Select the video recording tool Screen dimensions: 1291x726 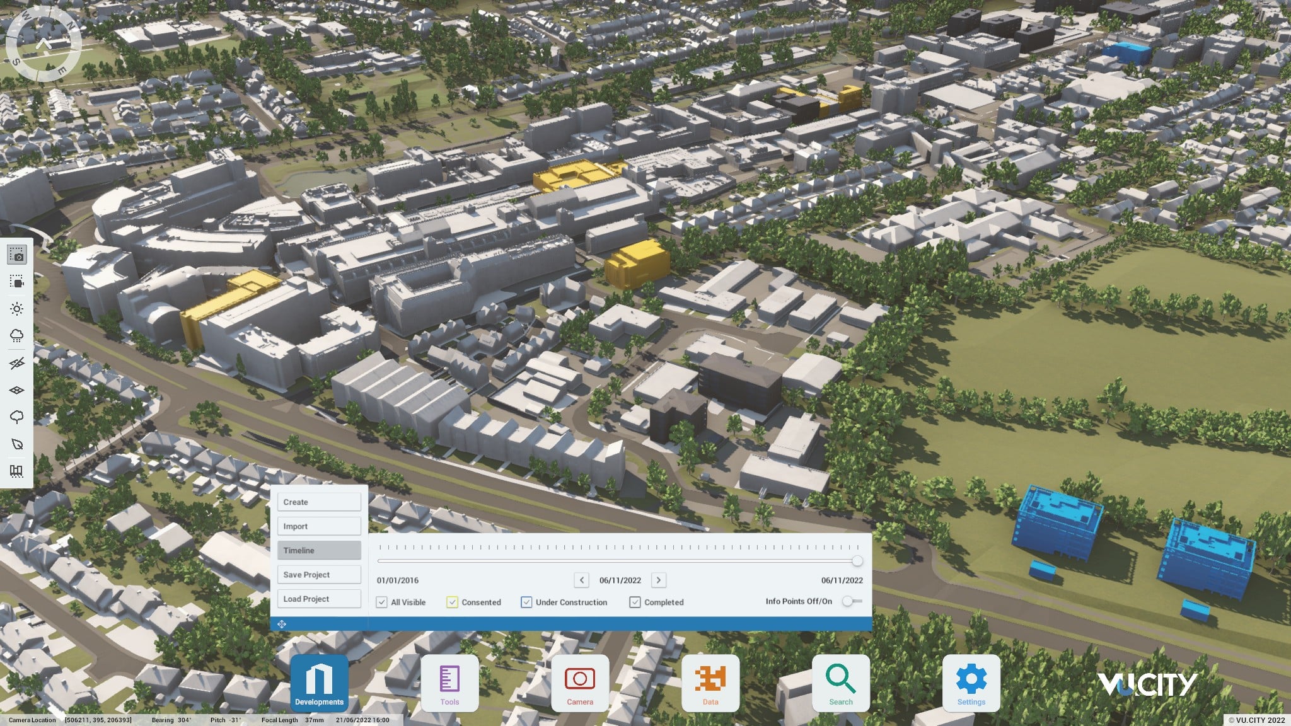[17, 282]
